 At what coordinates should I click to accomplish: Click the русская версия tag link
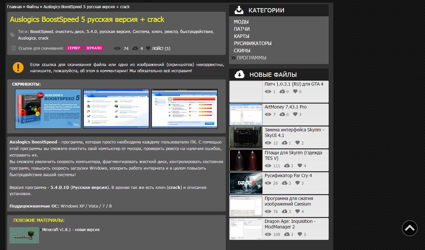point(115,32)
